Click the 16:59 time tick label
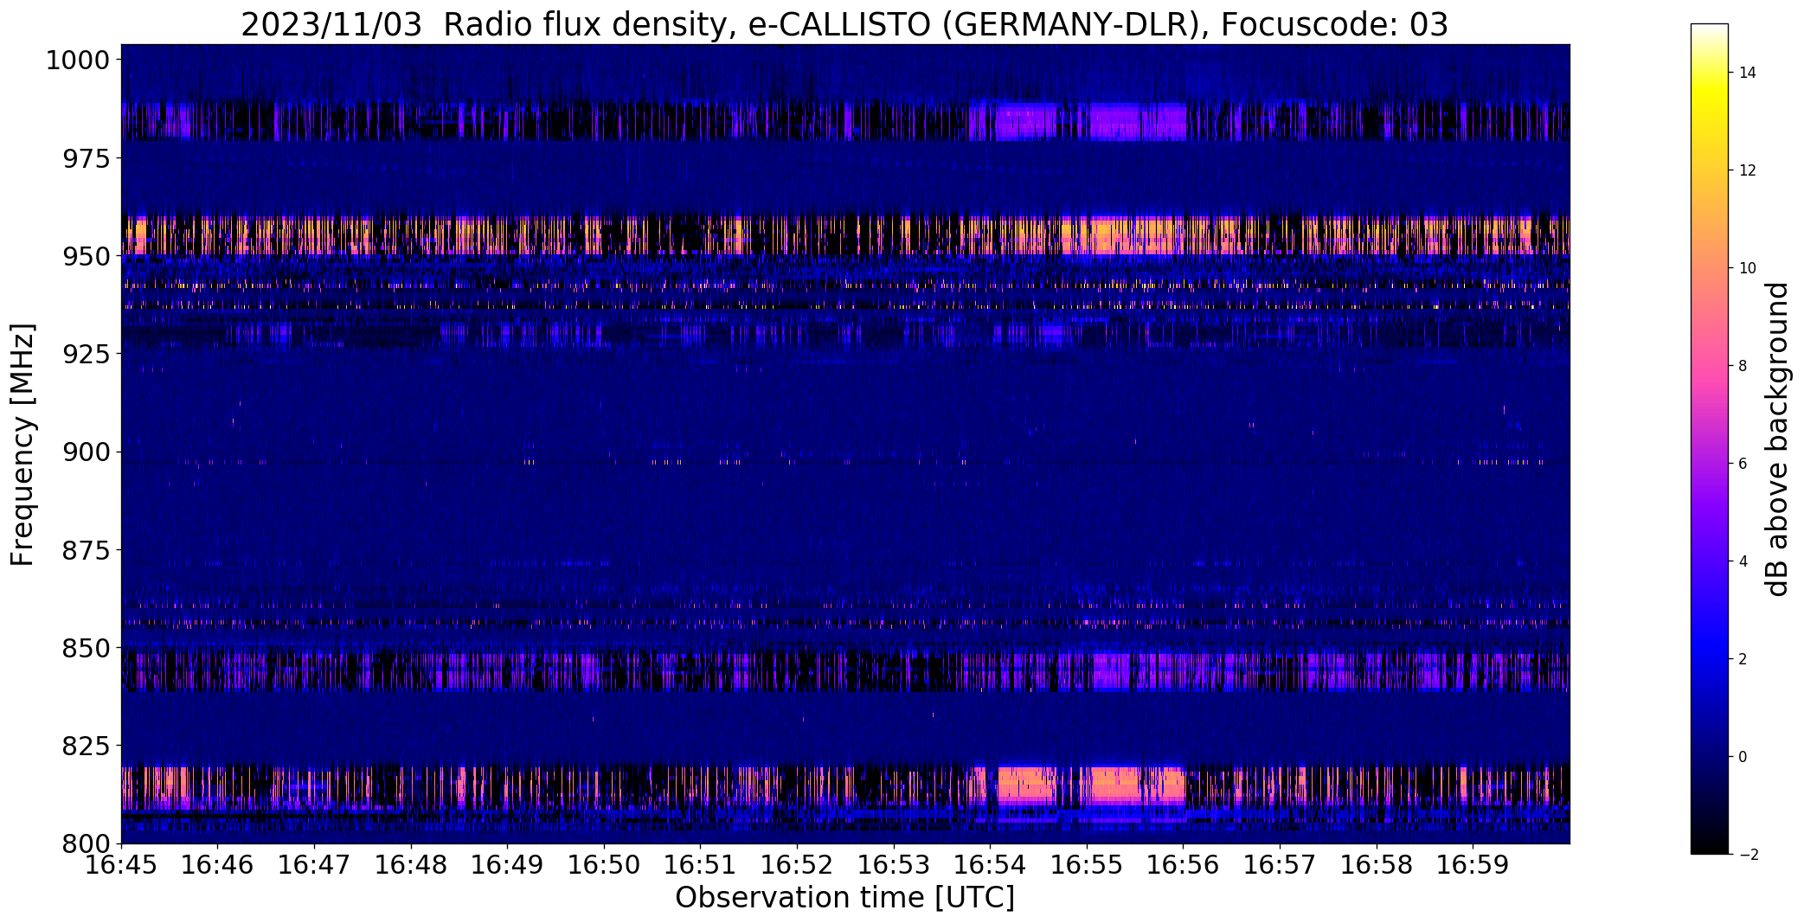1804x923 pixels. [1473, 865]
